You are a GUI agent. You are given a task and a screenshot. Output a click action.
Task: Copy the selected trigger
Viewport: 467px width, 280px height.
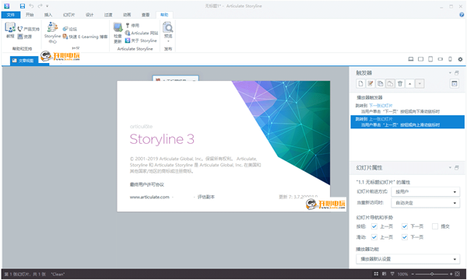tap(381, 84)
